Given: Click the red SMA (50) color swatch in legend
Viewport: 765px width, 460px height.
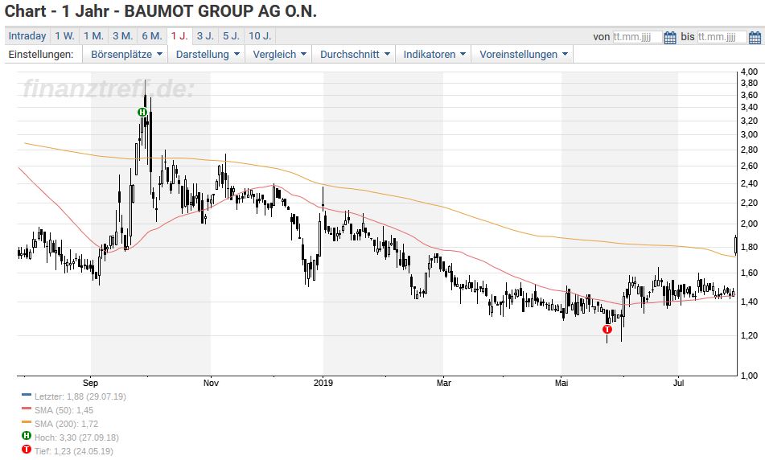Looking at the screenshot, I should [27, 409].
